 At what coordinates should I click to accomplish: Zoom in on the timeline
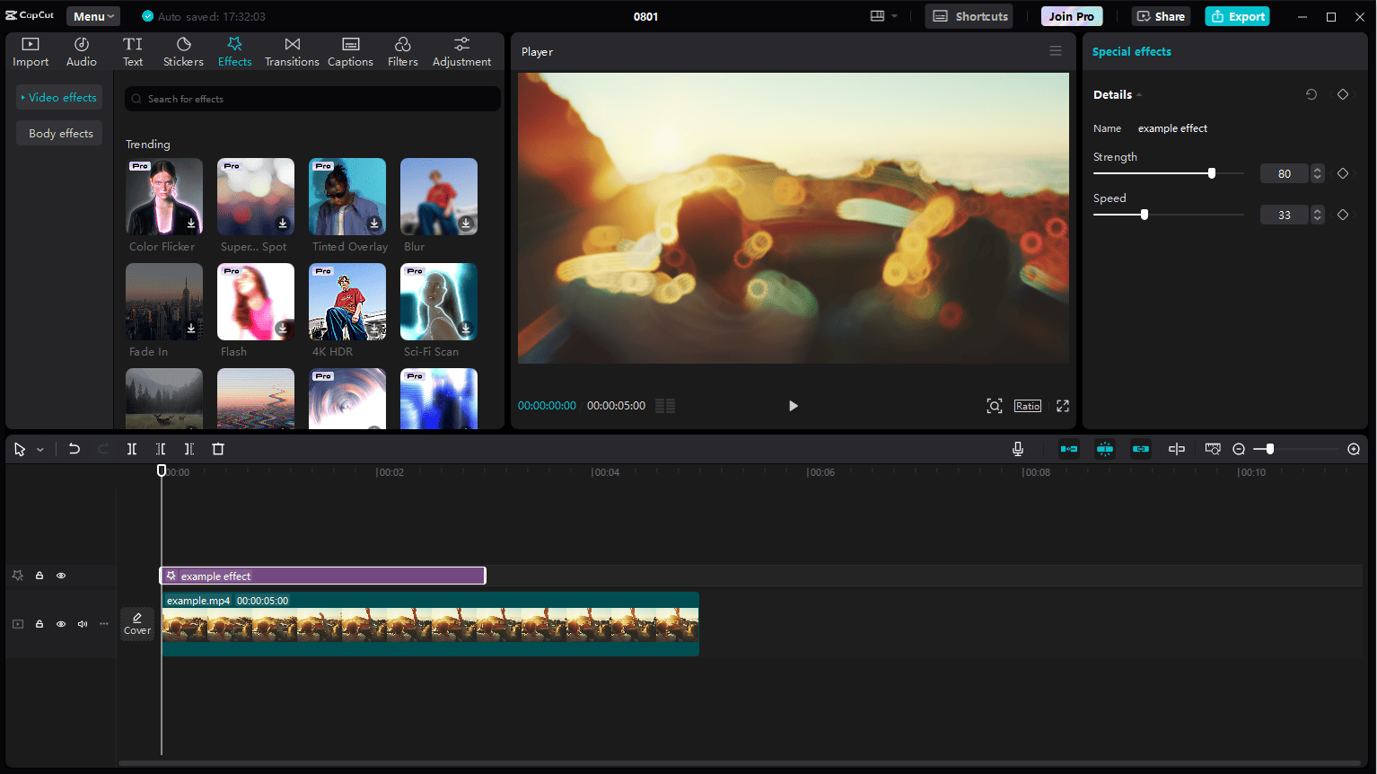point(1354,449)
